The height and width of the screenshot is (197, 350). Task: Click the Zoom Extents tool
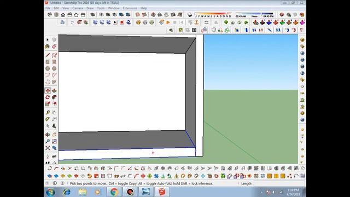click(48, 148)
